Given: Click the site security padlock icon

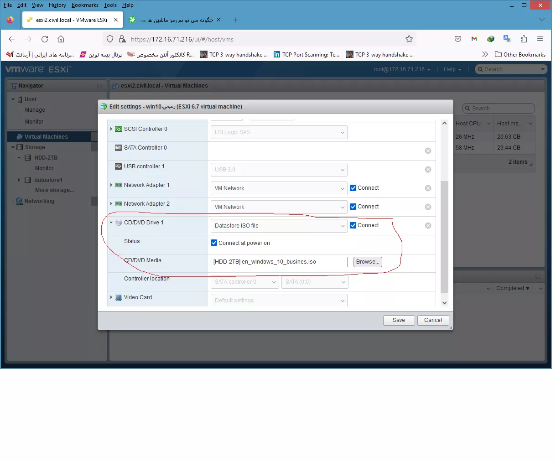Looking at the screenshot, I should click(122, 39).
